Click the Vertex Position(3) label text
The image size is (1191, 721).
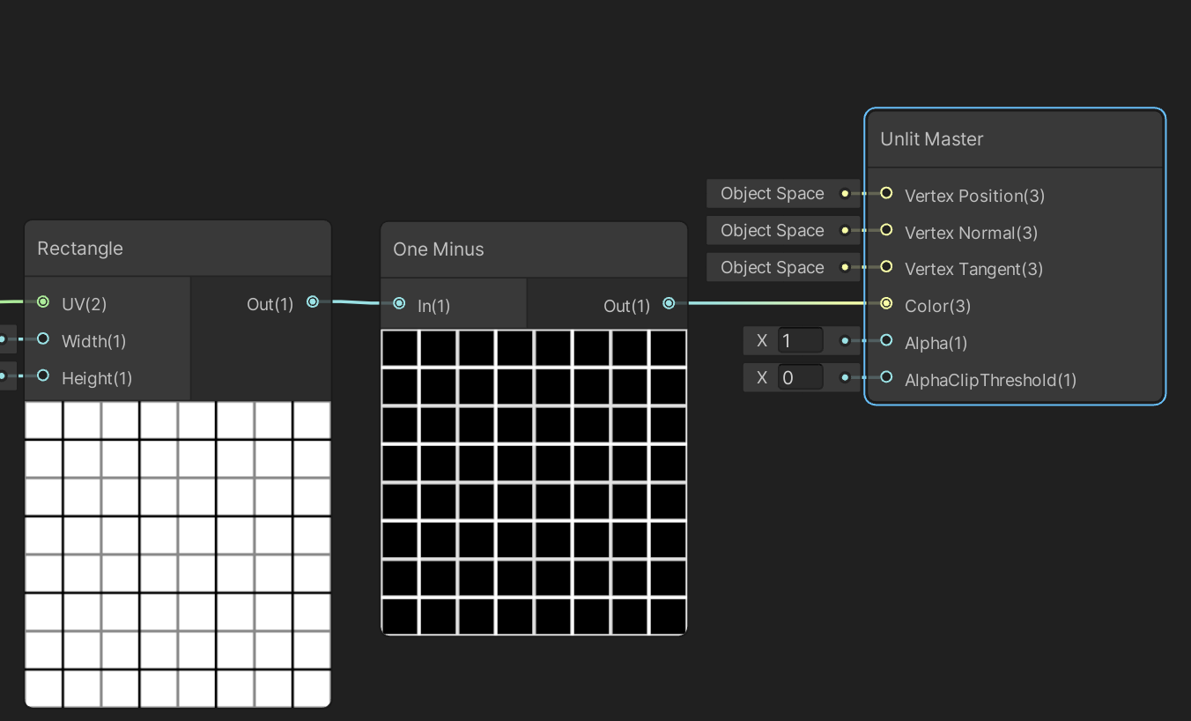(x=975, y=196)
